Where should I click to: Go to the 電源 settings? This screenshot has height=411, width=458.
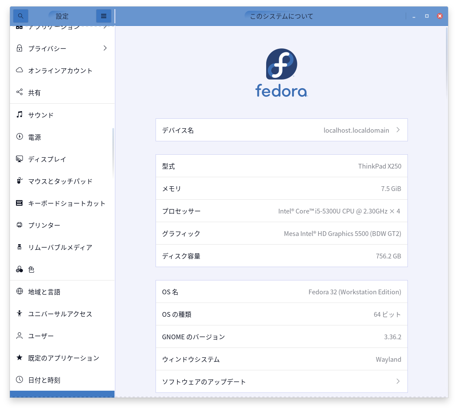click(x=62, y=137)
